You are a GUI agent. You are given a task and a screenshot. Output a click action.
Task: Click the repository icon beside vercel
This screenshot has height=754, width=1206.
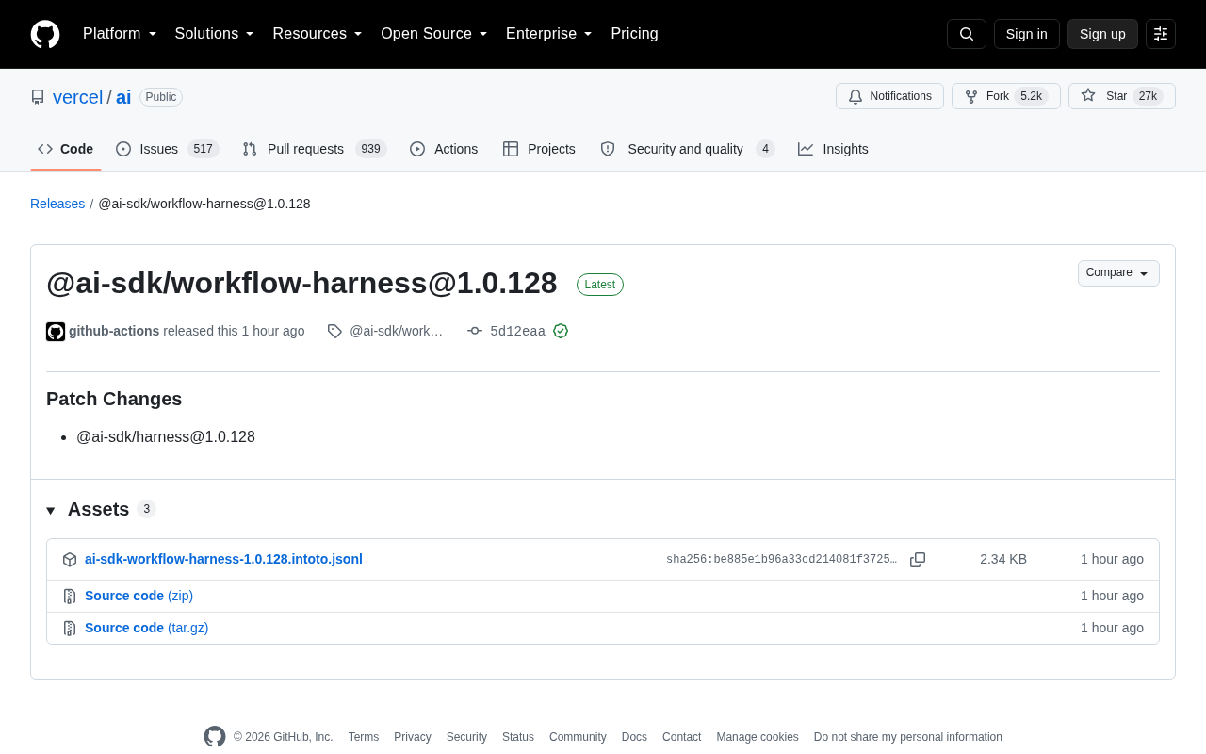pyautogui.click(x=38, y=97)
